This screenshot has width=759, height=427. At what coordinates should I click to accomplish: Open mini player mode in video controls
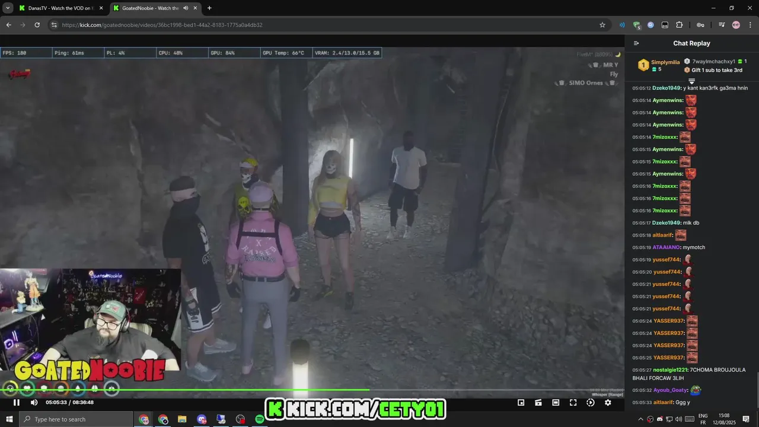(x=521, y=402)
